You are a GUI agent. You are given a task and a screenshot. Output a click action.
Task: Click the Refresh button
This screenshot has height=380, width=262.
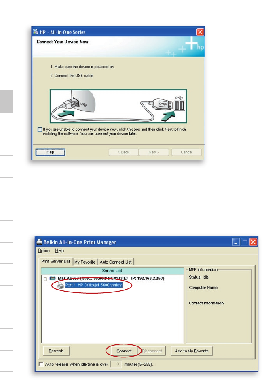(x=56, y=351)
